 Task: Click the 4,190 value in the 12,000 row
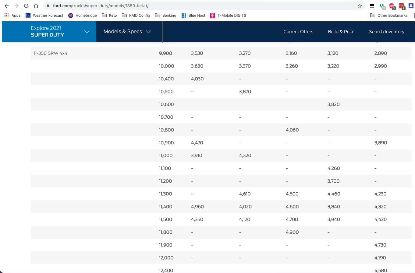[x=380, y=258]
